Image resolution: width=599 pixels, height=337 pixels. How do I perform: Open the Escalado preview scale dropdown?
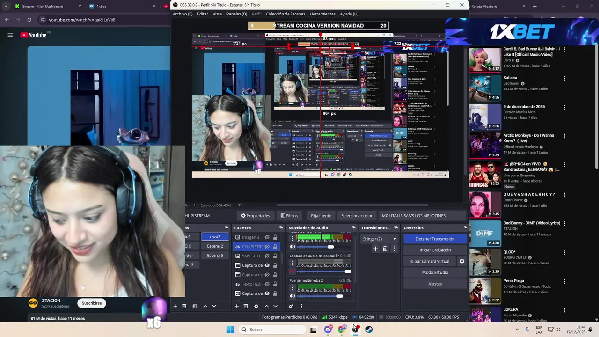coord(239,205)
